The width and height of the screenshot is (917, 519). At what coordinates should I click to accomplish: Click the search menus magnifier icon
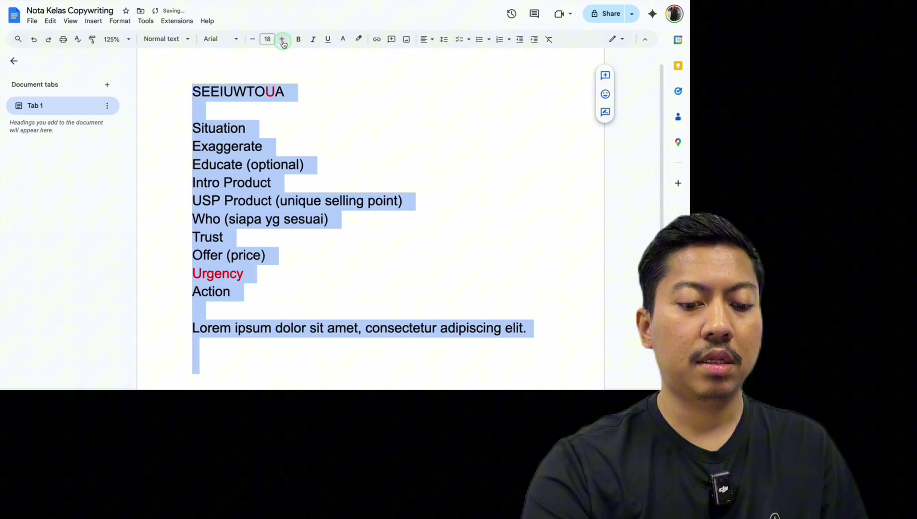pos(18,39)
